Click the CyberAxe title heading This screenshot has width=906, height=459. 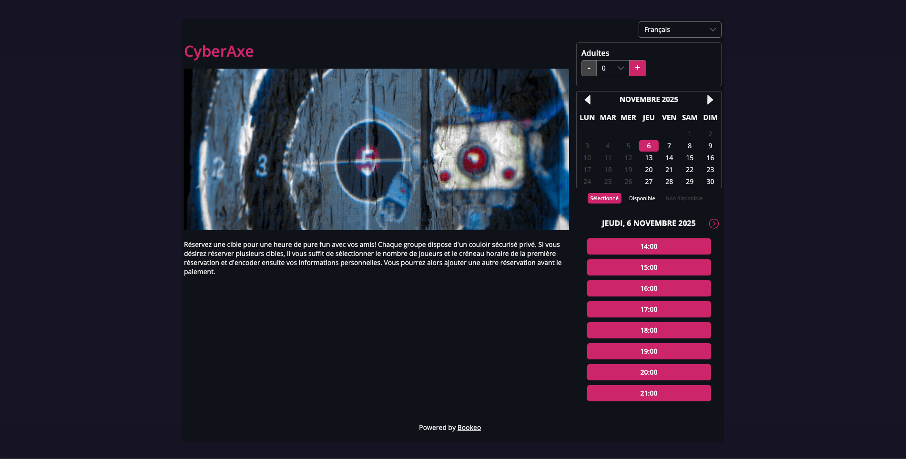coord(219,51)
